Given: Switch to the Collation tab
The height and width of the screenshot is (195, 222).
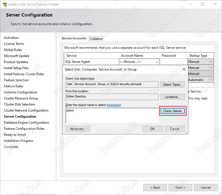Looking at the screenshot, I should (96, 39).
